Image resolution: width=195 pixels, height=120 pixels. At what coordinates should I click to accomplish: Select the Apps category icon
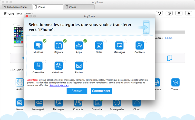(x=79, y=45)
